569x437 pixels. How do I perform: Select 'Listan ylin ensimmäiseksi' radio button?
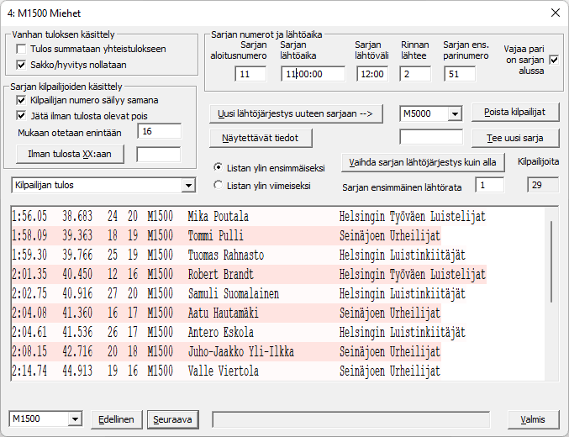pos(219,167)
